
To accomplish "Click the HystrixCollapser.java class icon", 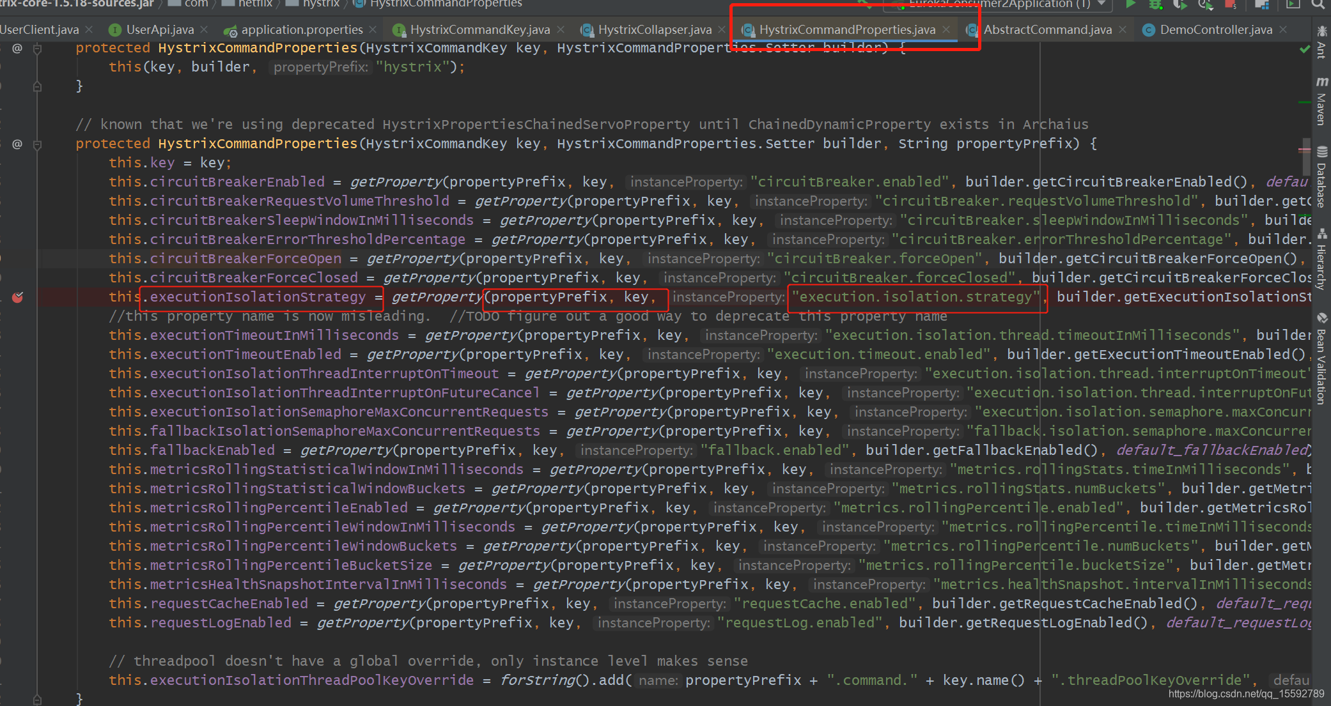I will [x=586, y=29].
